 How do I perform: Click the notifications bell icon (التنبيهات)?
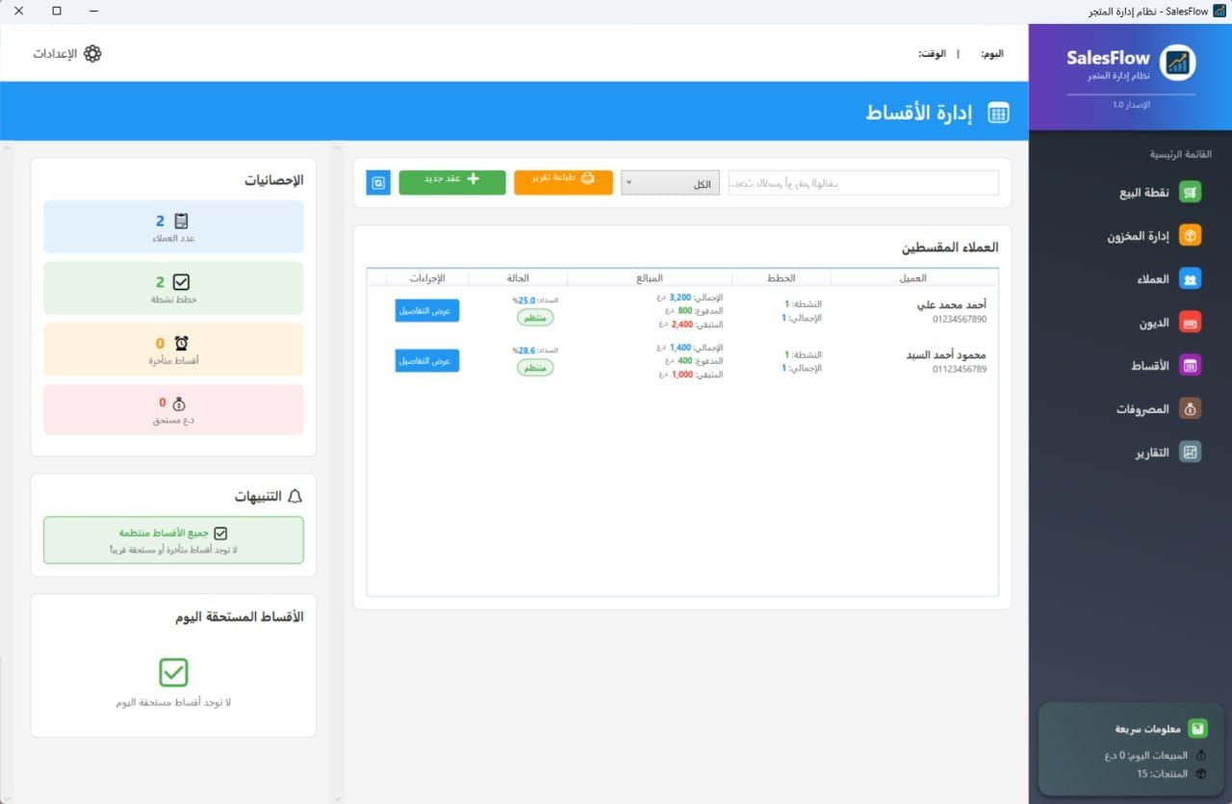[295, 496]
